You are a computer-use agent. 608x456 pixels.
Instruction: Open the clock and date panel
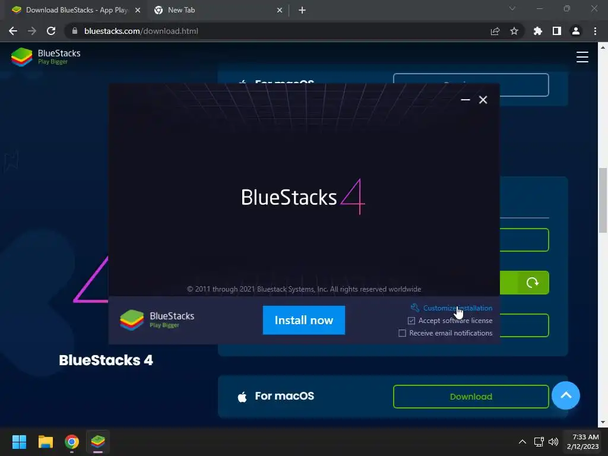[x=583, y=442]
